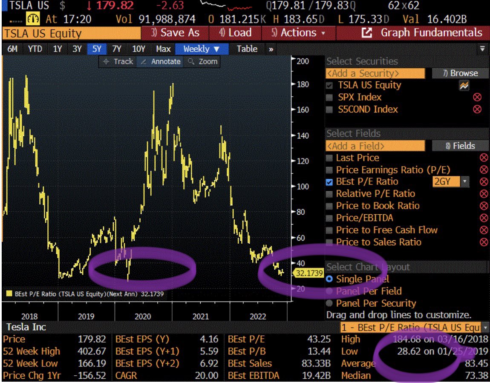Screen dimensions: 490x383
Task: Open the Weekly periodicity dropdown
Action: [x=202, y=49]
